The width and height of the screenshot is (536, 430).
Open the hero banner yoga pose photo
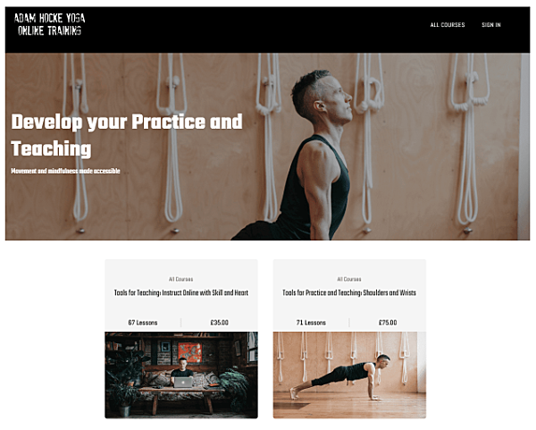267,147
